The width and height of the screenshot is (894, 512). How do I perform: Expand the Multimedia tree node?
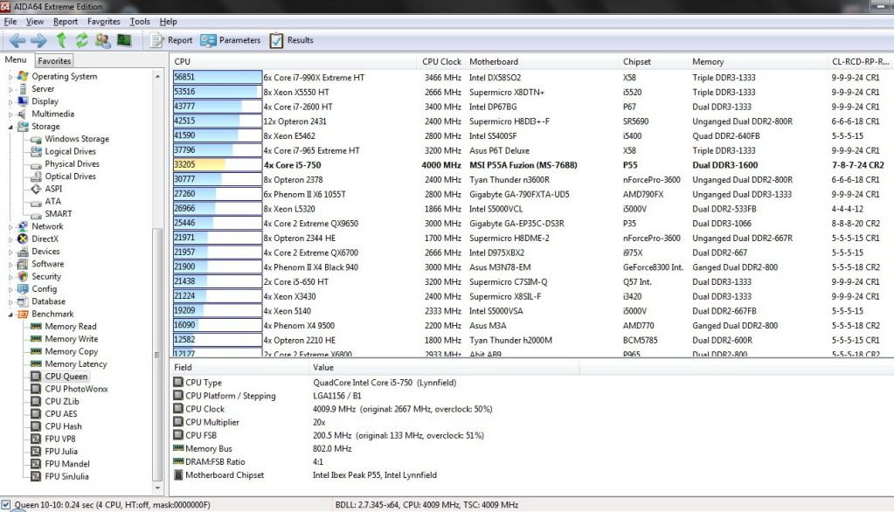coord(10,114)
